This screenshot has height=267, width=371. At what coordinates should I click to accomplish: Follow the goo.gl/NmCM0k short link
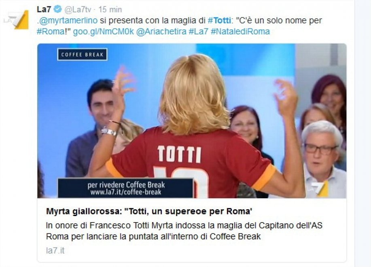point(104,32)
